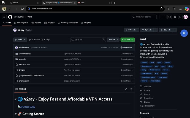The image size is (190, 118).
Task: Click the site info icon in address bar
Action: click(29, 8)
